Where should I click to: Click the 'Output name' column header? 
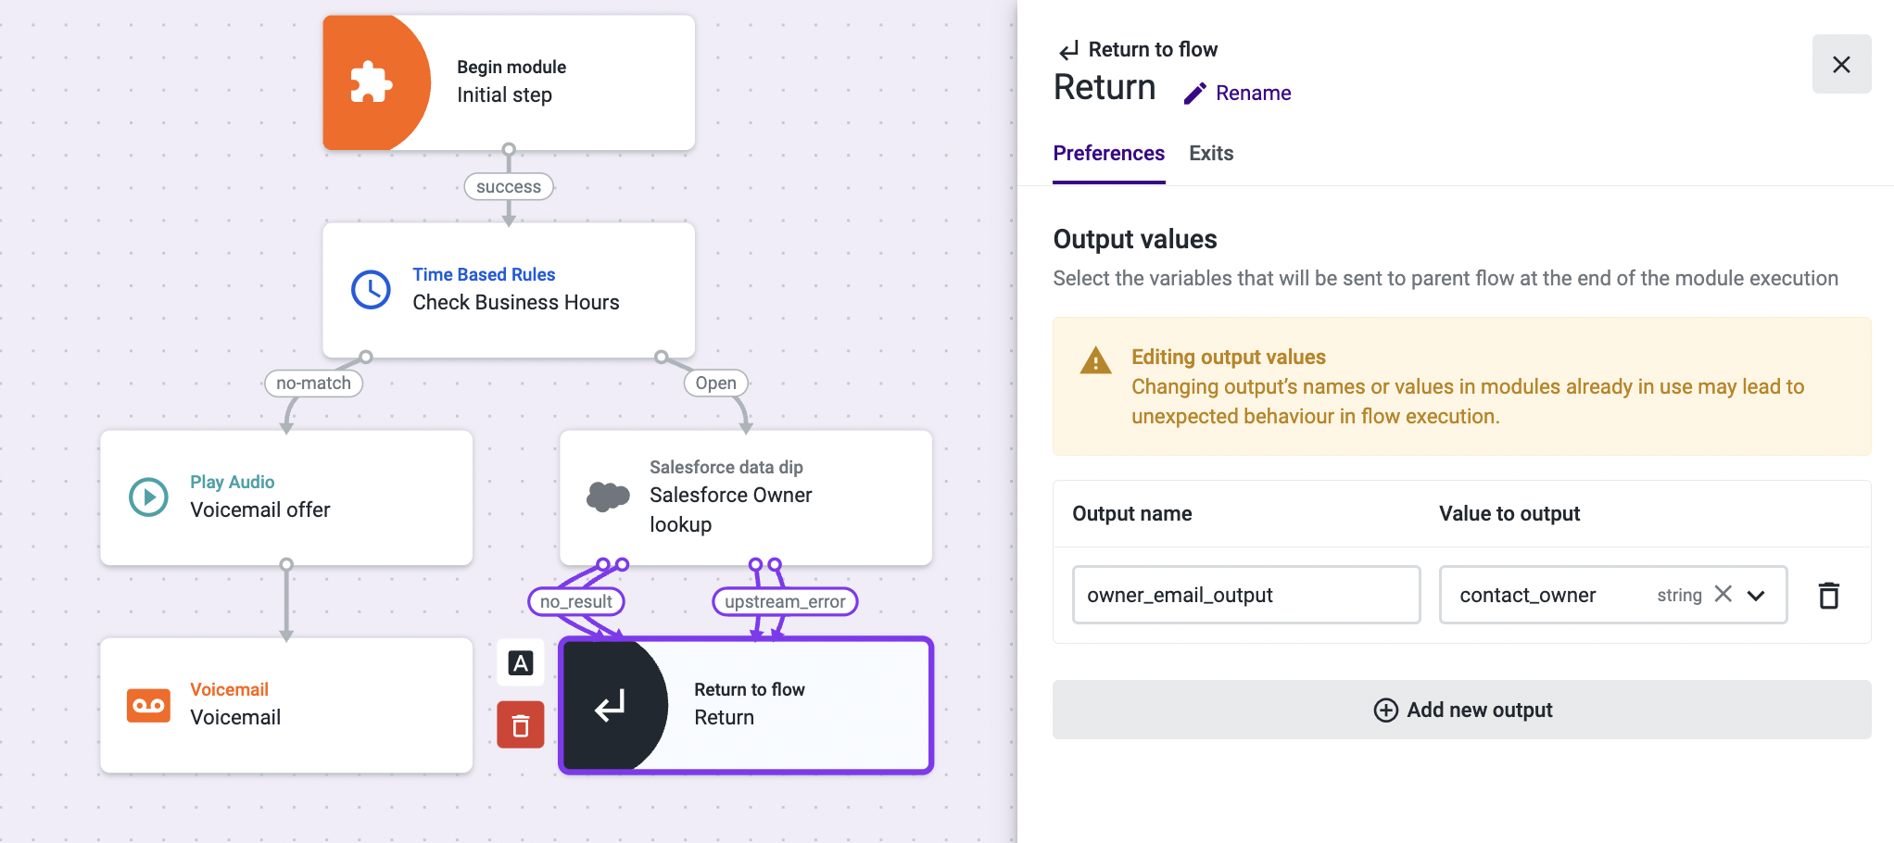1132,513
